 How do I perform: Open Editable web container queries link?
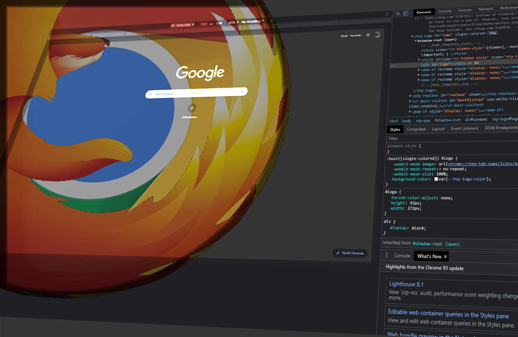[x=448, y=314]
